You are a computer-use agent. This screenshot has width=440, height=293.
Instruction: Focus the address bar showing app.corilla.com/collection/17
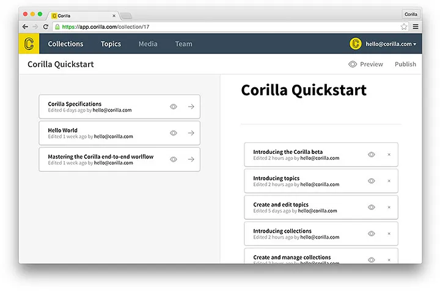[230, 27]
